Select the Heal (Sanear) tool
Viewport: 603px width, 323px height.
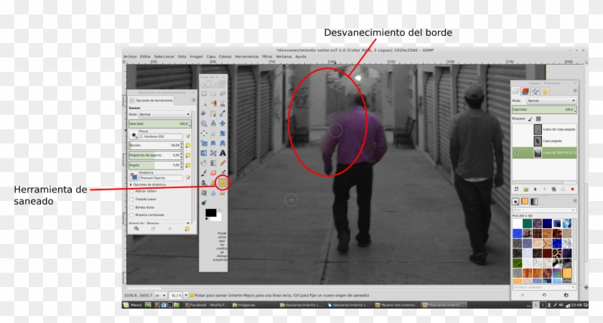pyautogui.click(x=223, y=183)
